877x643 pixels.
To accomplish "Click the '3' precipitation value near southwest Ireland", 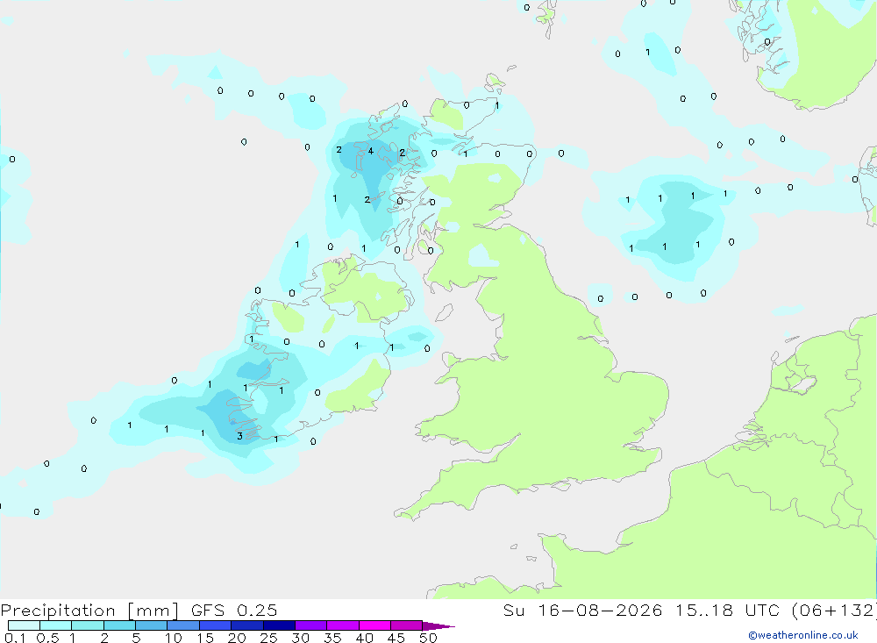I will click(x=240, y=436).
